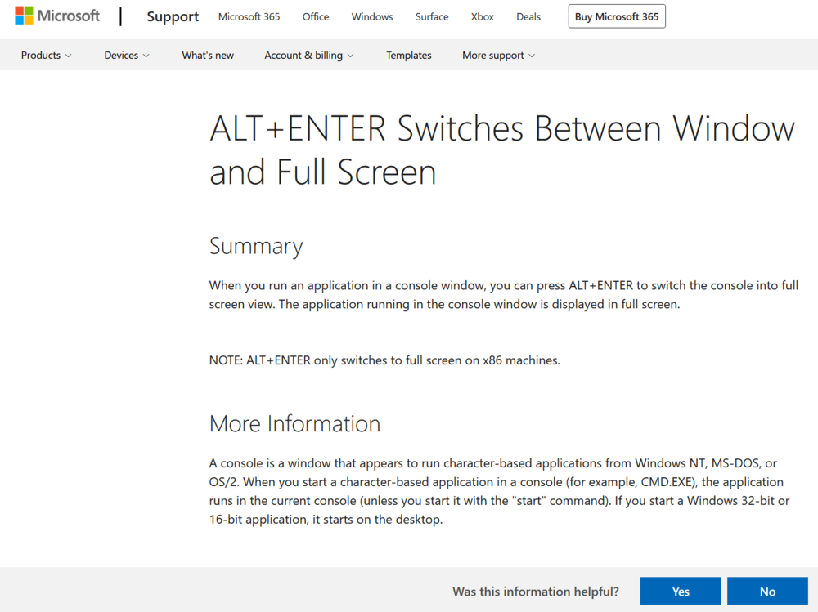Expand the Products dropdown menu
This screenshot has width=818, height=612.
[47, 56]
